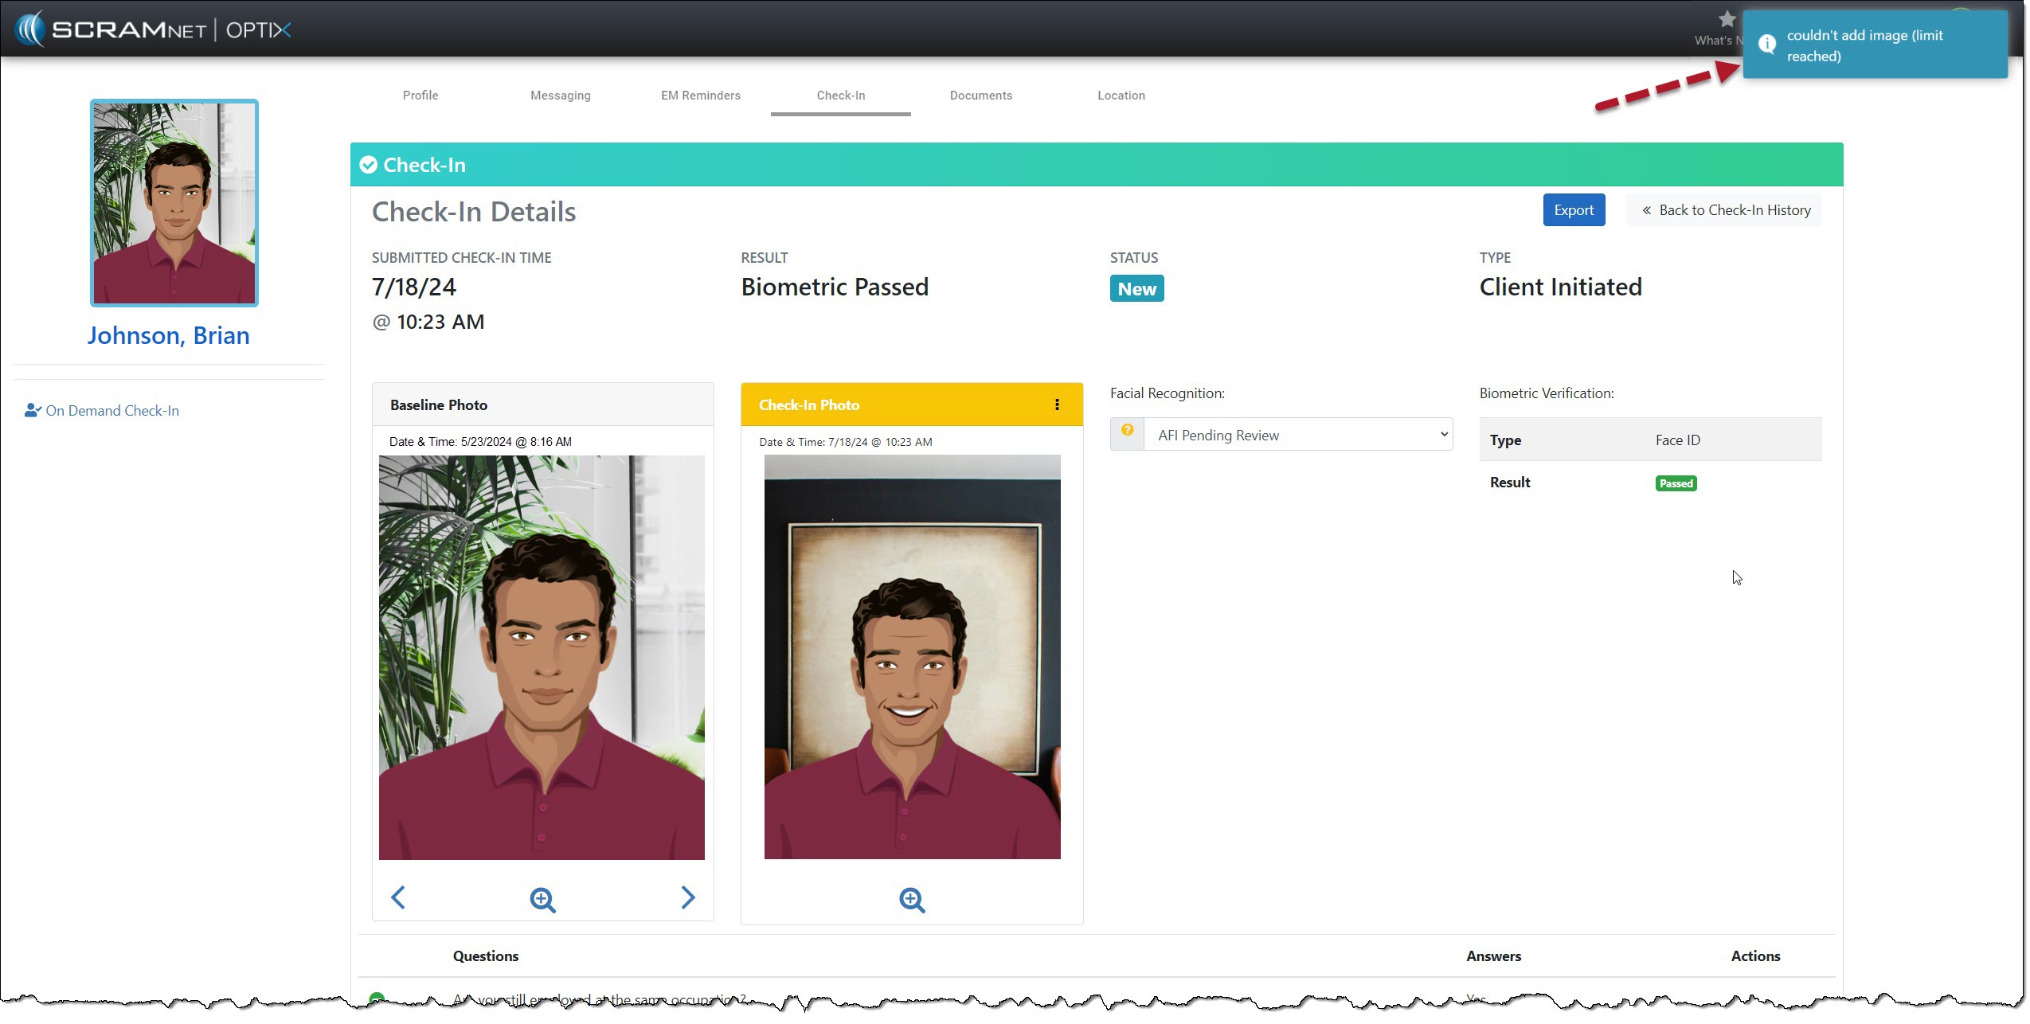Open the Profile tab
The image size is (2030, 1024).
(420, 96)
